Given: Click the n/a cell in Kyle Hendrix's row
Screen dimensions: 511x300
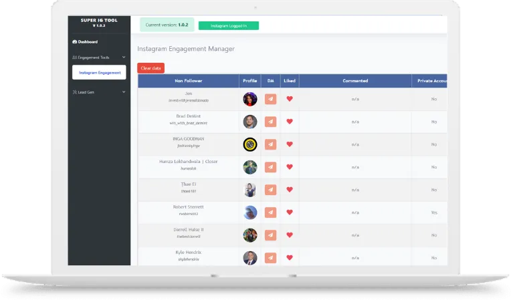Looking at the screenshot, I should click(355, 258).
